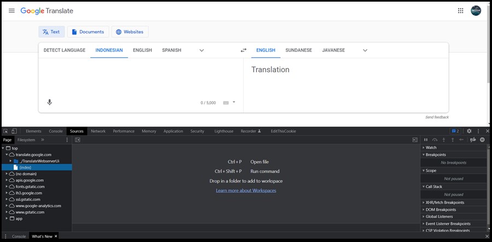The width and height of the screenshot is (492, 242).
Task: Select the Documents translation tab
Action: tap(87, 32)
